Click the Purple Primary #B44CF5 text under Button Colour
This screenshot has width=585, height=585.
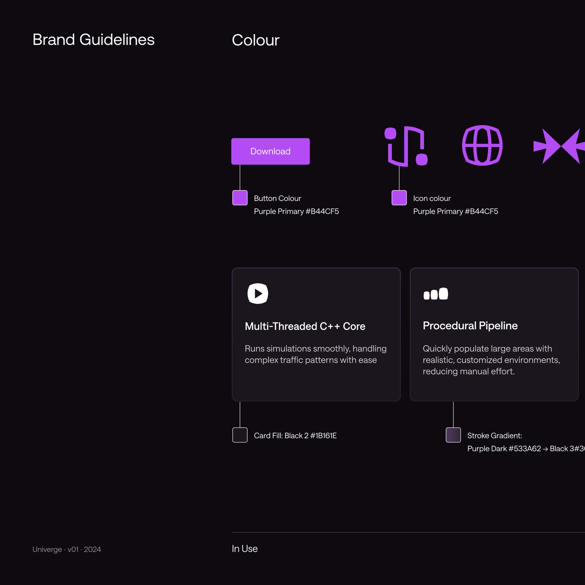coord(296,211)
